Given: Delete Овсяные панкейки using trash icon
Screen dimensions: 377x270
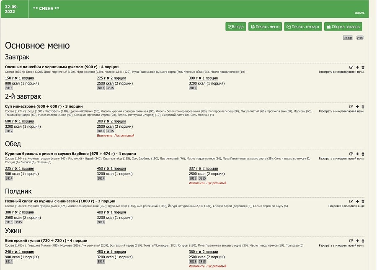Looking at the screenshot, I should (363, 67).
